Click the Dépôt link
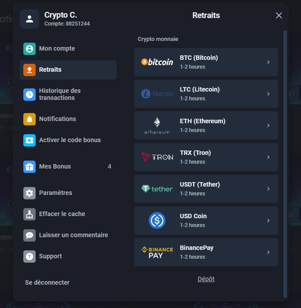301x308 pixels. [206, 279]
